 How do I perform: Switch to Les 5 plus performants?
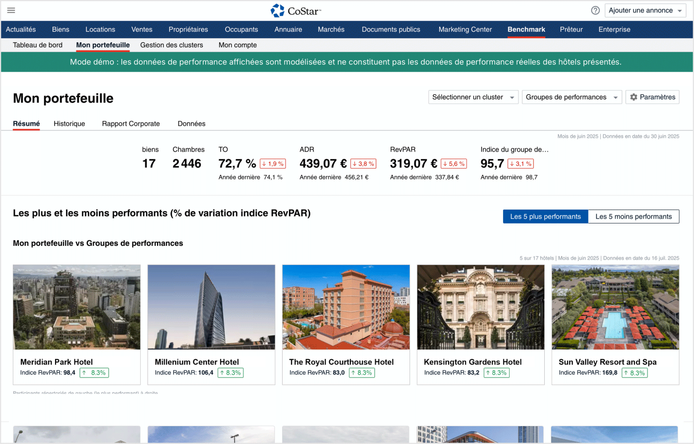(545, 217)
